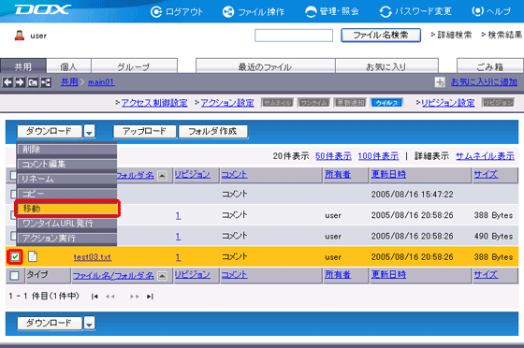The height and width of the screenshot is (348, 524).
Task: Switch to thumbnail display view
Action: click(x=485, y=155)
